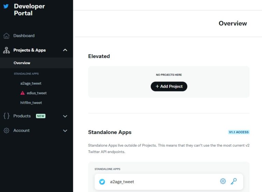
Task: Click the Account gear icon in sidebar
Action: point(6,131)
